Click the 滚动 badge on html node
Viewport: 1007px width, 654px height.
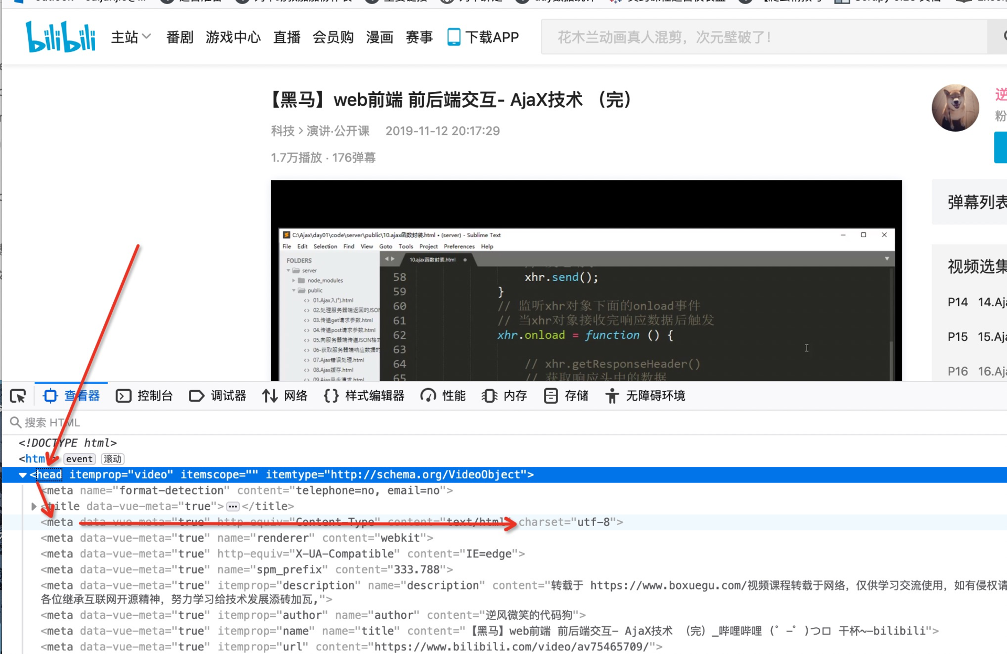click(112, 459)
